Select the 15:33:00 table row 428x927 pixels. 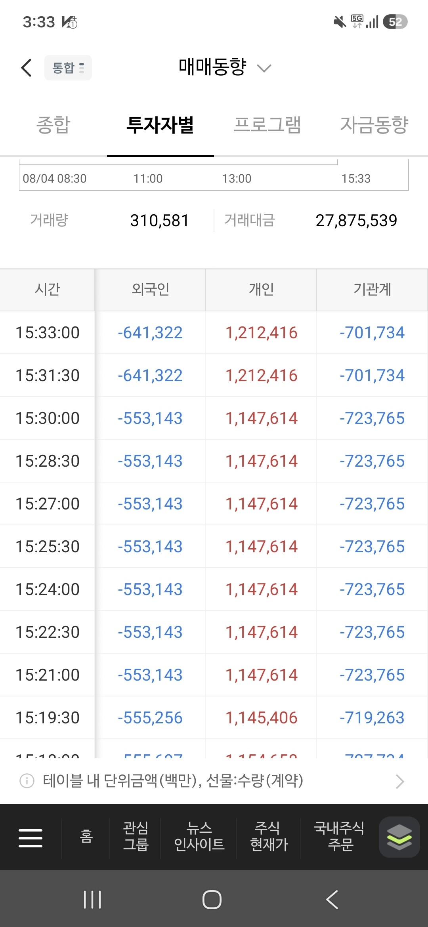tap(214, 332)
